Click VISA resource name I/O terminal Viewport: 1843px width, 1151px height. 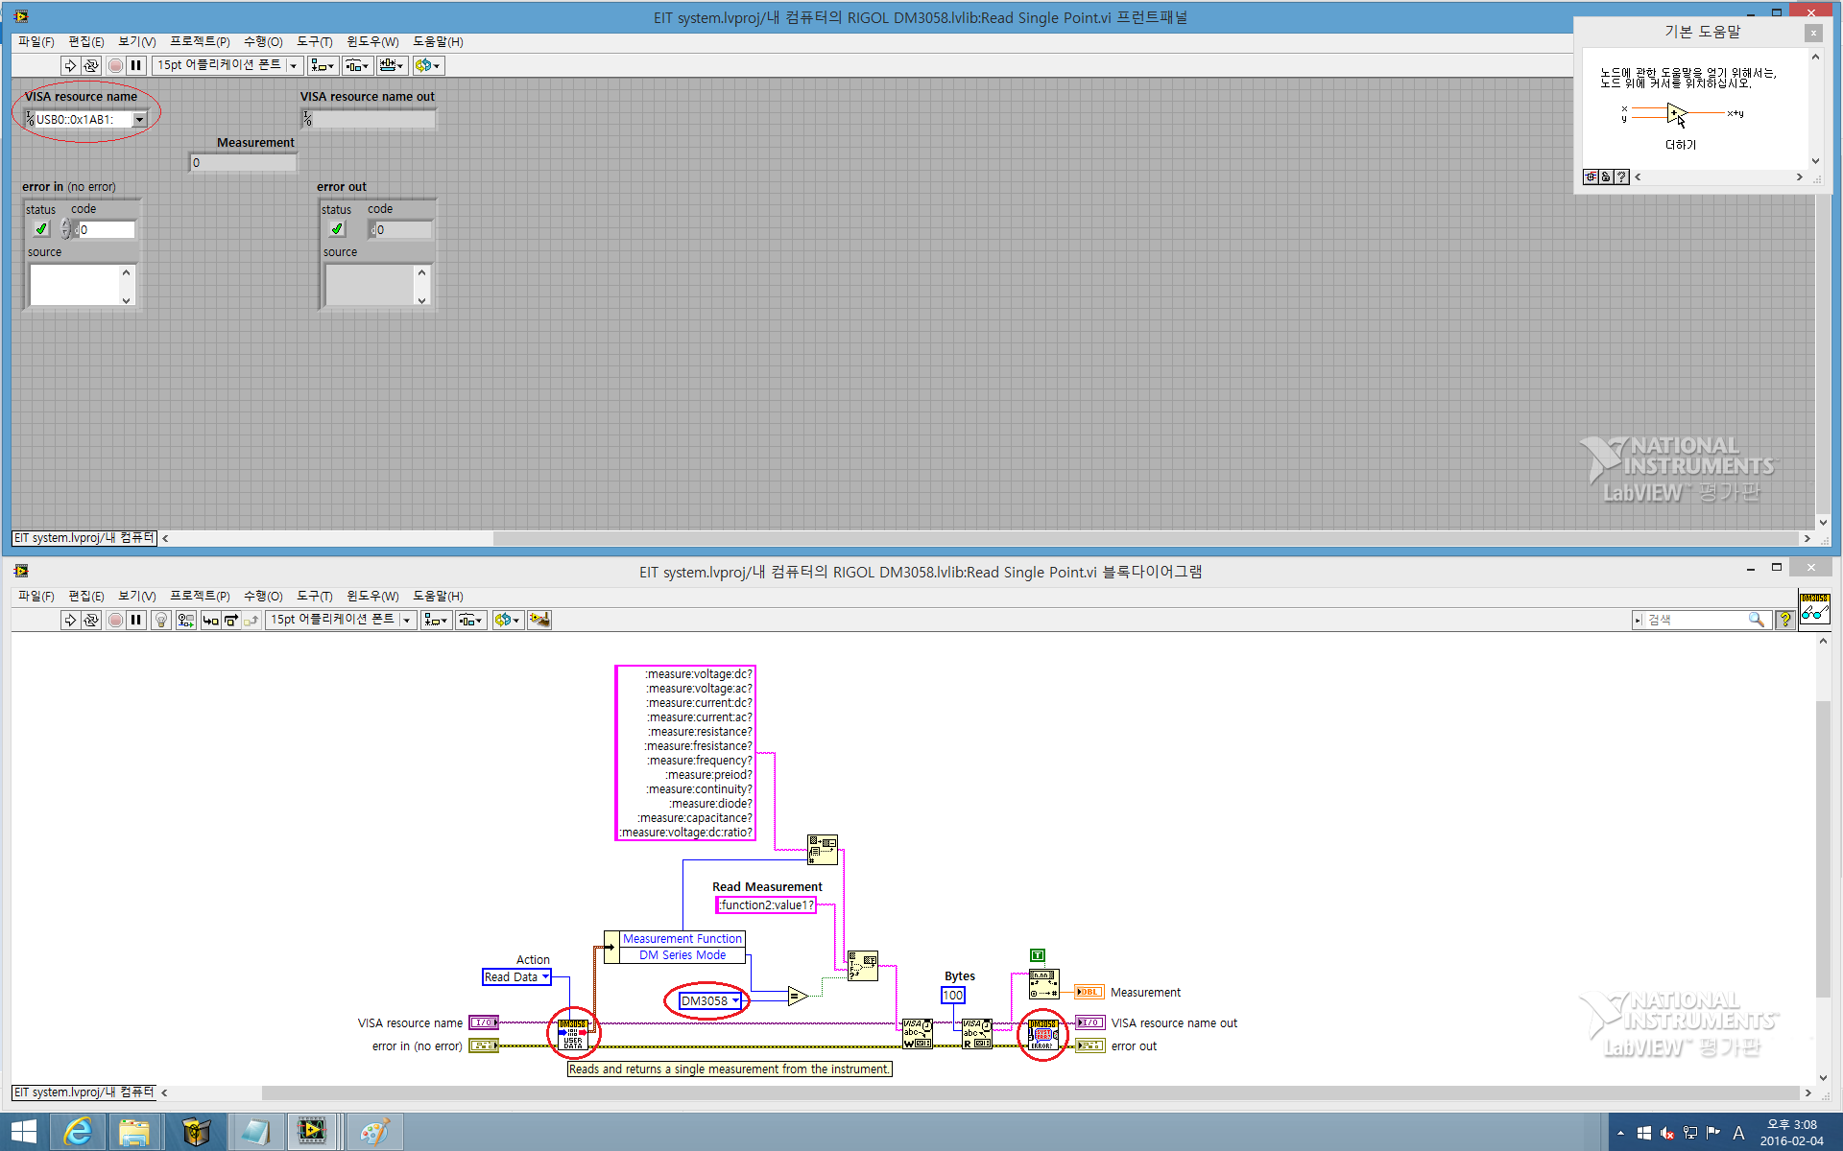pos(484,1022)
